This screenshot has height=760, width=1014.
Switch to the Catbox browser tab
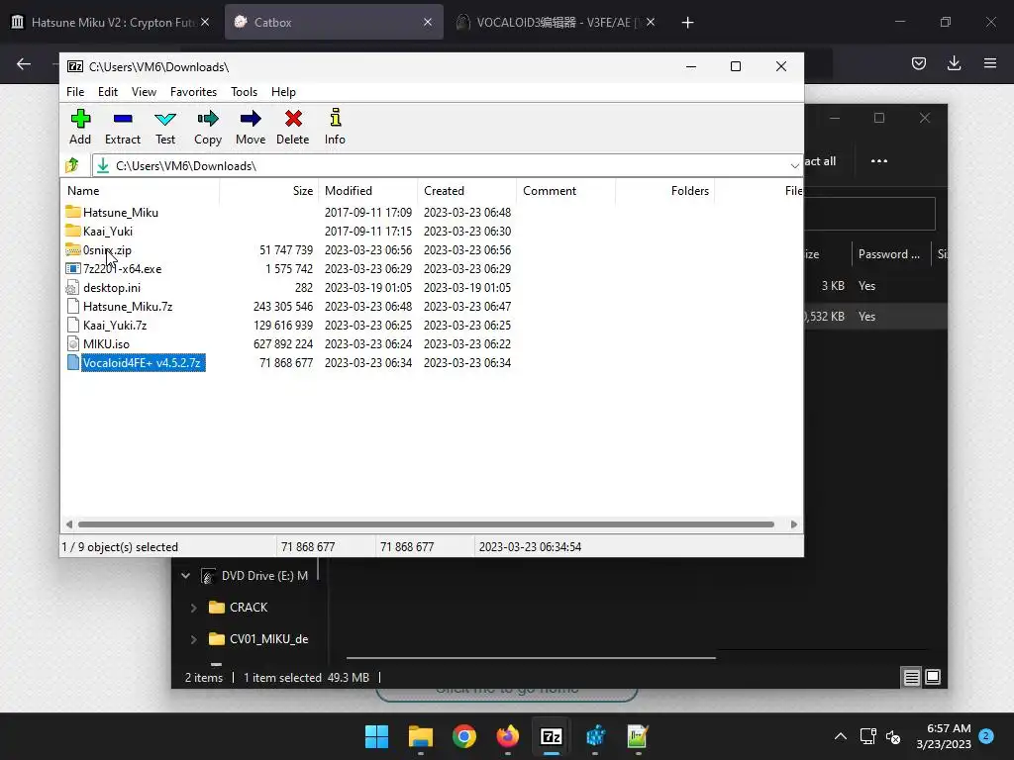334,22
